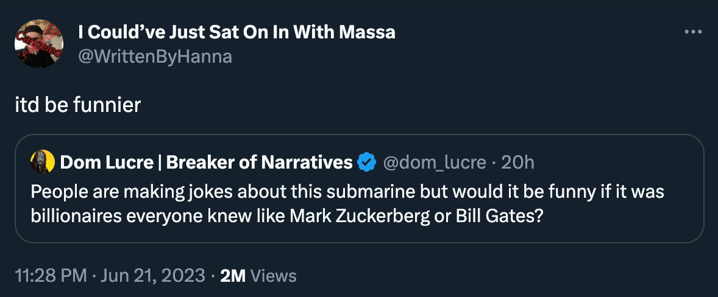Open the tweet author's profile picture
The height and width of the screenshot is (297, 718).
point(39,43)
